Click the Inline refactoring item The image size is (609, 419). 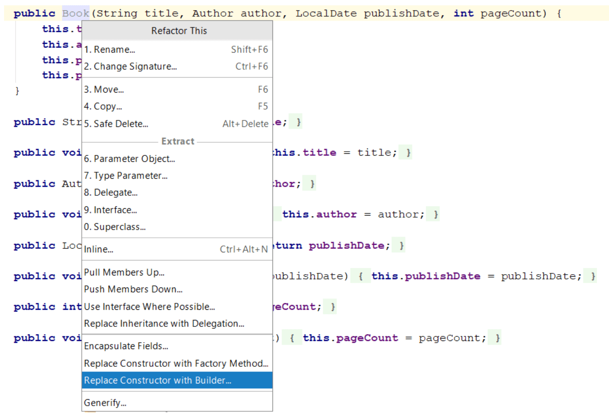(99, 249)
